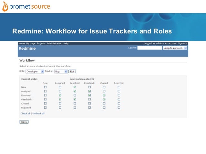Check New row, Feedback column checkbox
Screen dimensions: 206x154
(x=89, y=87)
